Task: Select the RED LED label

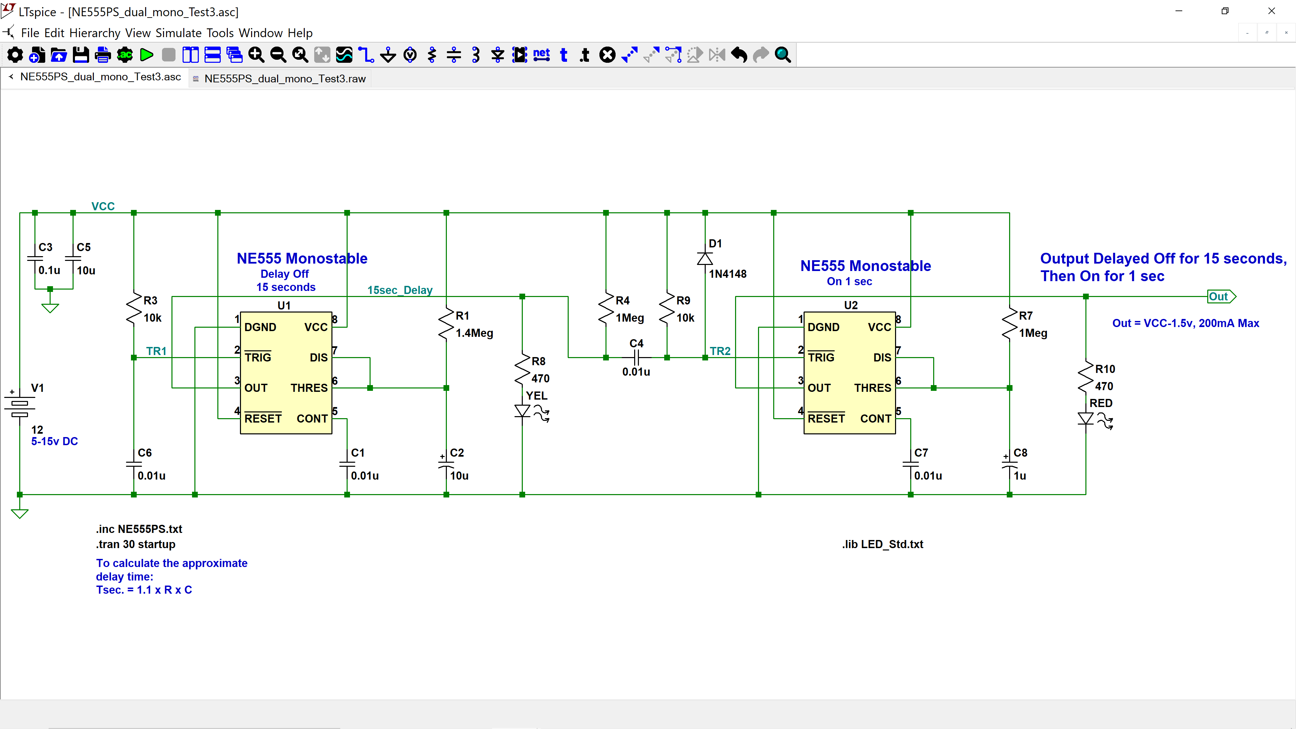Action: pos(1101,404)
